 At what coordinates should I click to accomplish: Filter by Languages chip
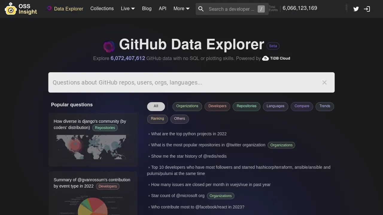click(x=276, y=106)
